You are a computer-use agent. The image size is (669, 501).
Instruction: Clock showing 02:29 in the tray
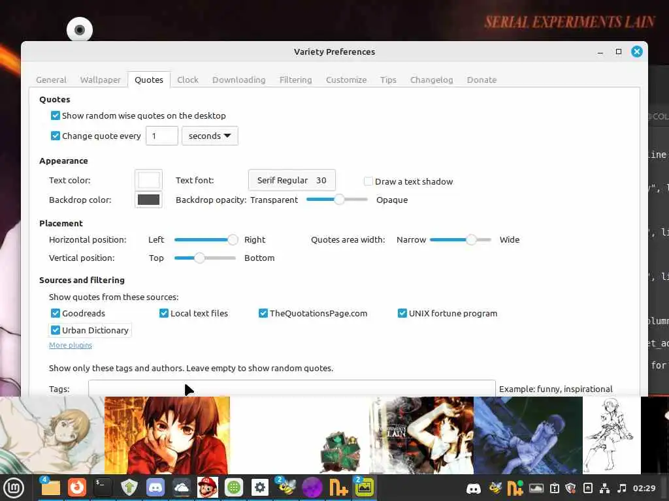[x=644, y=488]
